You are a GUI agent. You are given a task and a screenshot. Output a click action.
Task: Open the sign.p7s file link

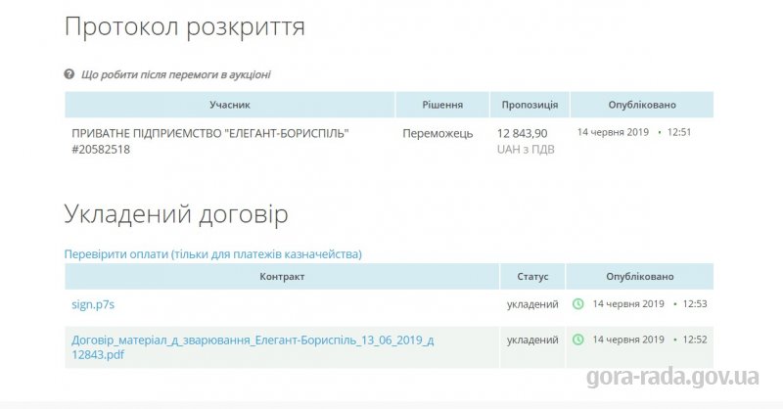93,304
